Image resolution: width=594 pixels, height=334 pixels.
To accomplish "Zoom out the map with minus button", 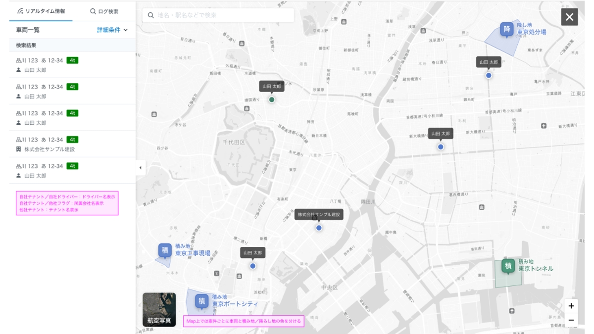I will (571, 320).
